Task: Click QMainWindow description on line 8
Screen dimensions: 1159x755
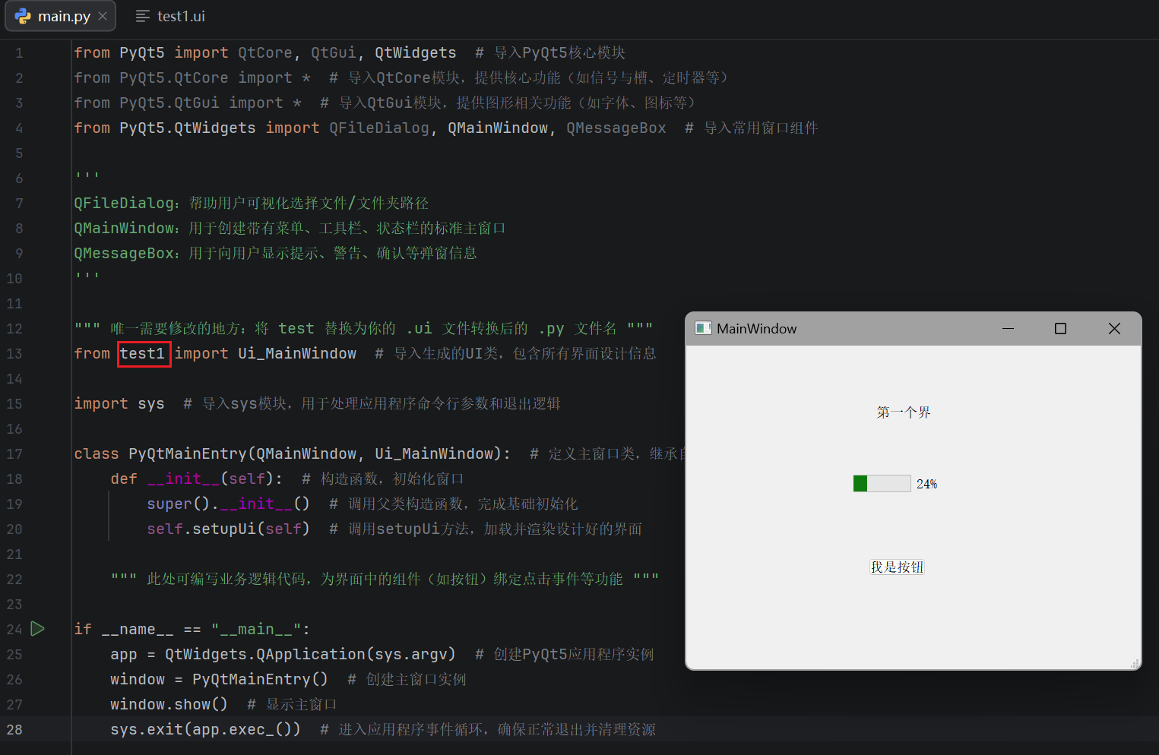Action: pos(290,228)
